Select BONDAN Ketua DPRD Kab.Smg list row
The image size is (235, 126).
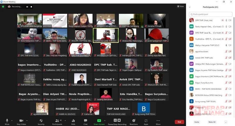pyautogui.click(x=211, y=95)
